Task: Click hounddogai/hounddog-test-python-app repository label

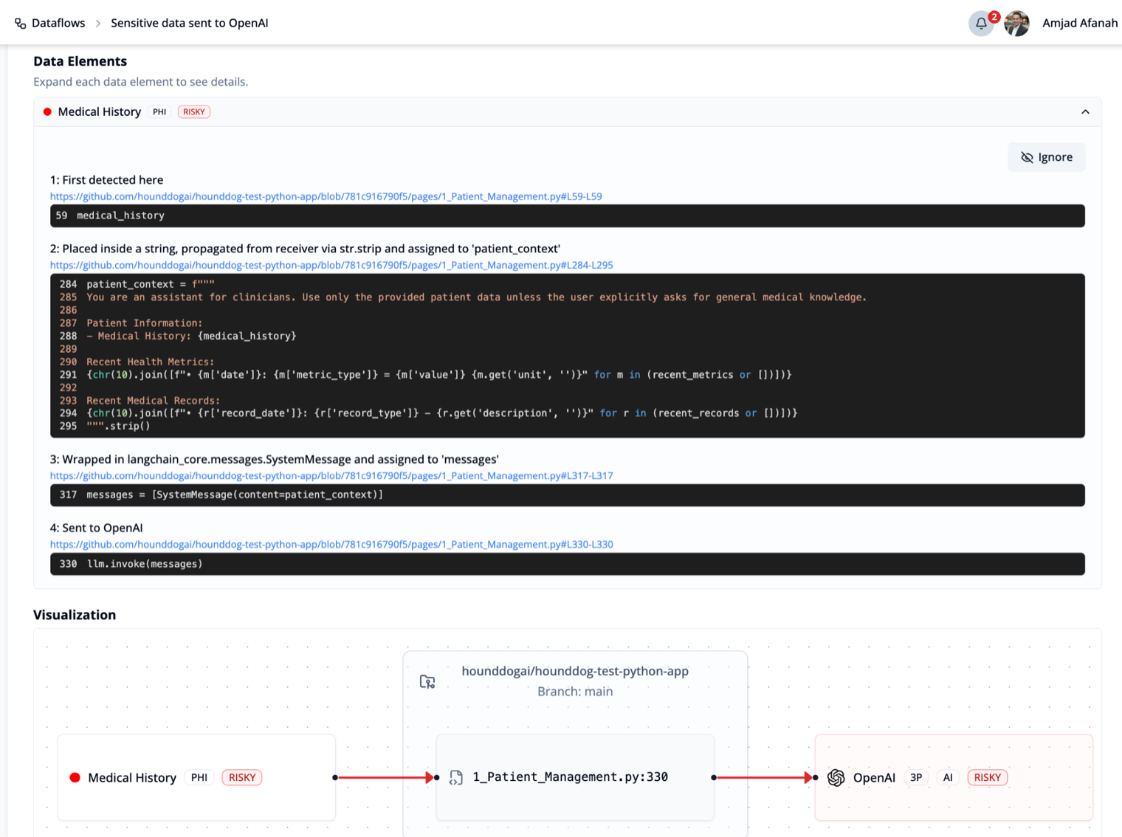Action: point(575,671)
